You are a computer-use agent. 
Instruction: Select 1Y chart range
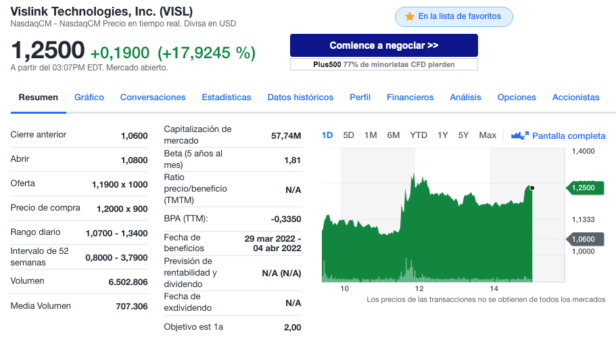point(443,135)
